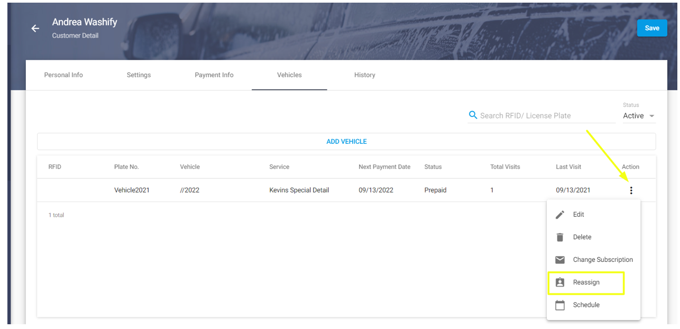Expand the Status filter chevron
Image resolution: width=680 pixels, height=329 pixels.
651,116
